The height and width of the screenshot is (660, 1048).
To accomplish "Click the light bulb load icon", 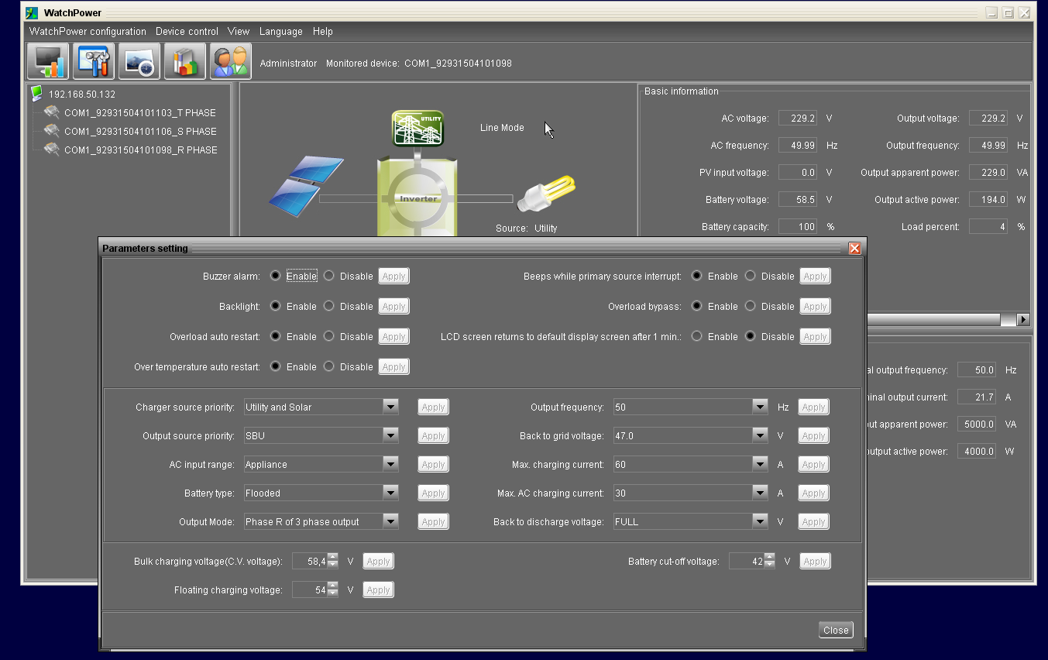I will (x=546, y=194).
